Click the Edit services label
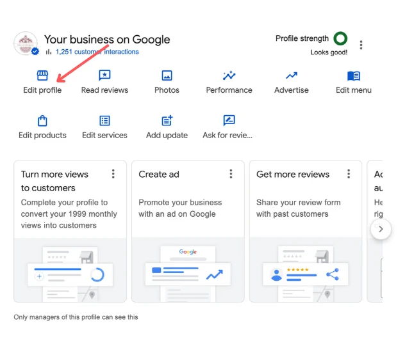The width and height of the screenshot is (405, 337). (104, 135)
